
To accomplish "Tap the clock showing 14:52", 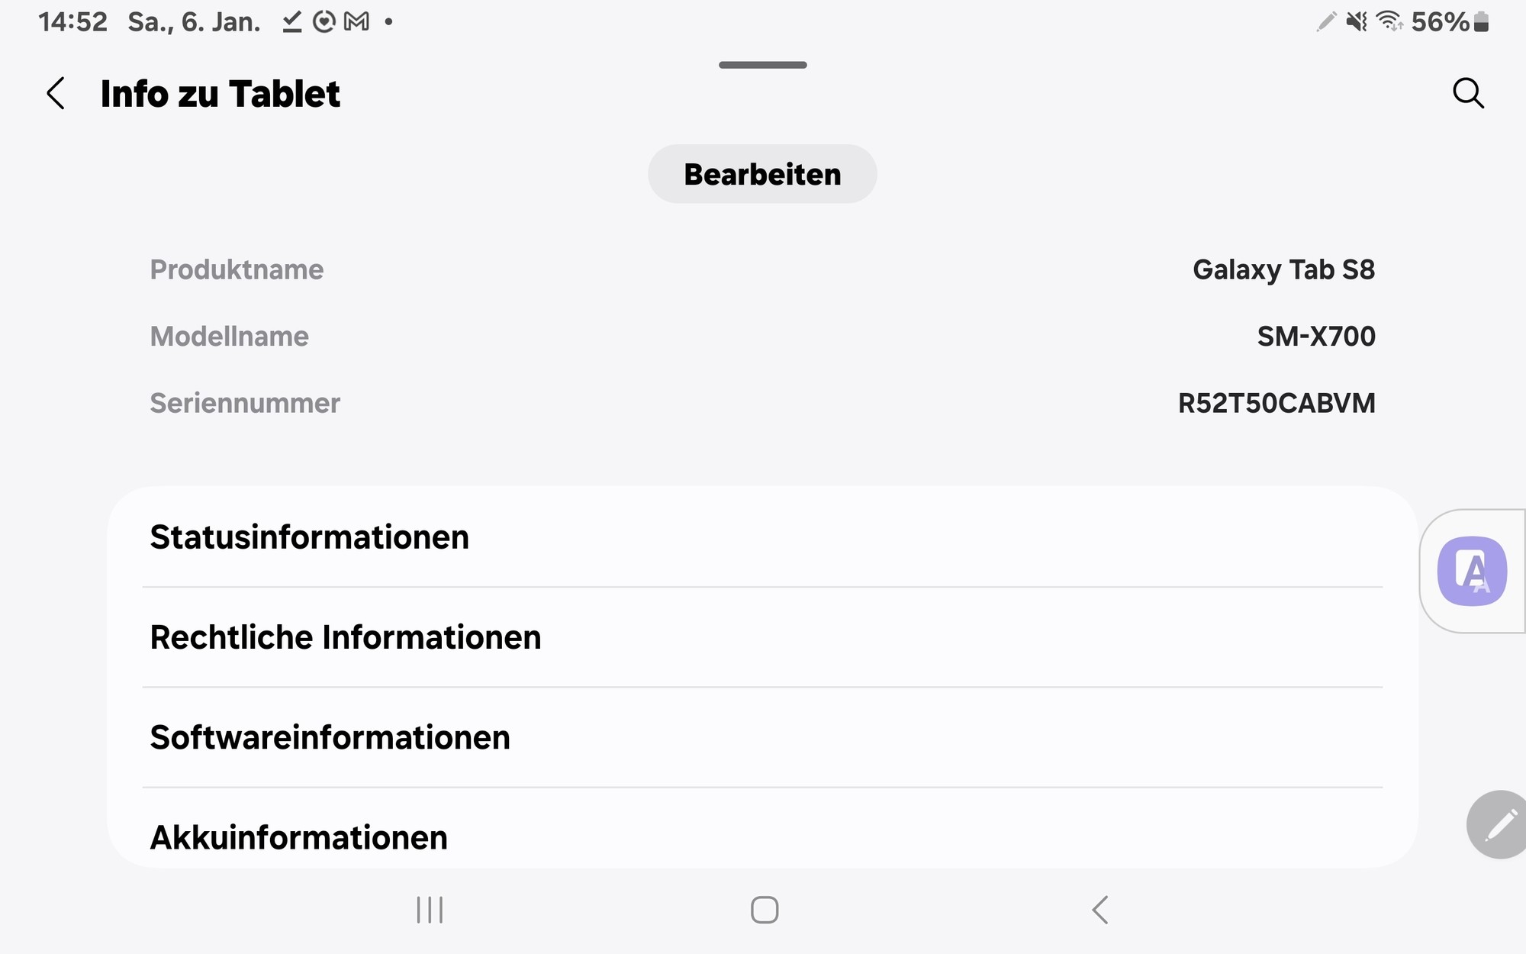I will pos(72,21).
